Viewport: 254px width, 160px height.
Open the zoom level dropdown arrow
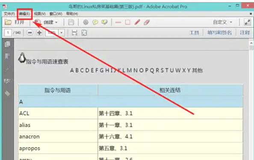click(x=62, y=33)
